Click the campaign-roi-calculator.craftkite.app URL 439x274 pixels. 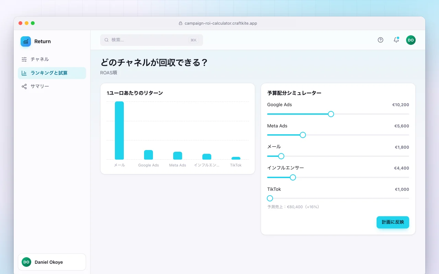[x=221, y=23]
